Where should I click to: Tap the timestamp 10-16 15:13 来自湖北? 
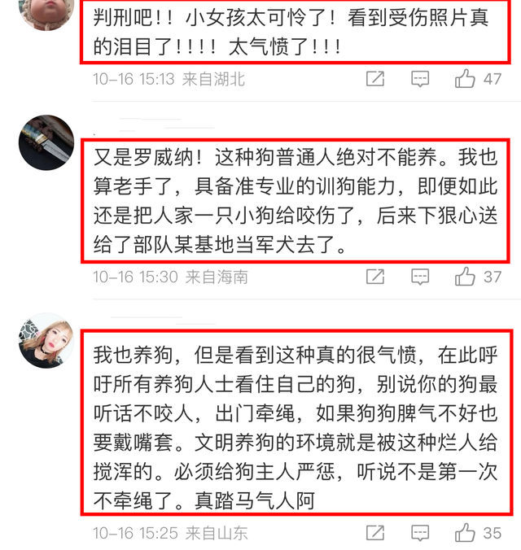(169, 79)
